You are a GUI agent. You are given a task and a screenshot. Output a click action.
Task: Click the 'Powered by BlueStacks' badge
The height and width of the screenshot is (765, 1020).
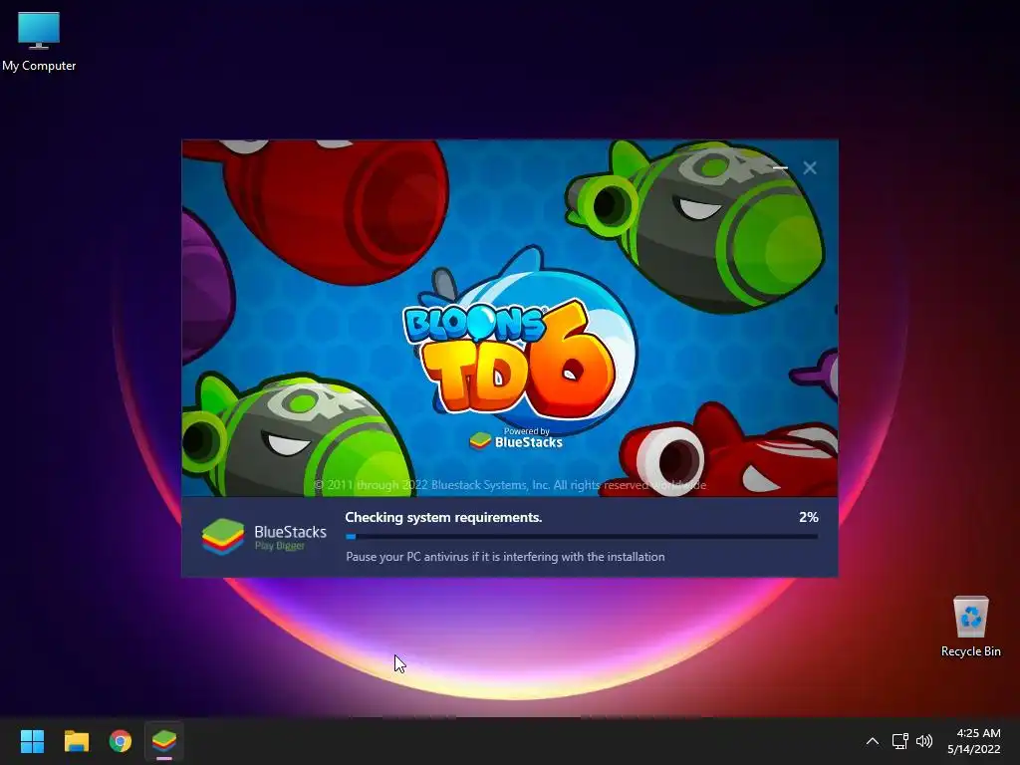pos(517,439)
